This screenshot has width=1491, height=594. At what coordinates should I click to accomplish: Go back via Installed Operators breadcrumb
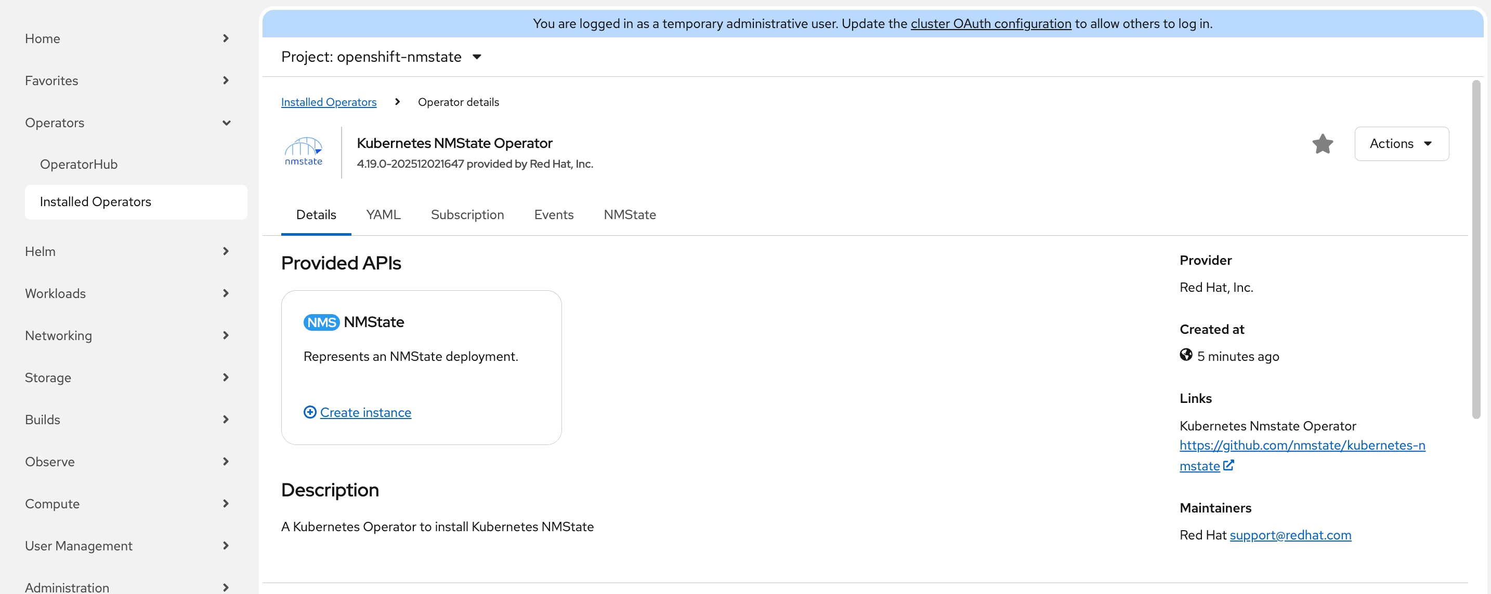[329, 102]
